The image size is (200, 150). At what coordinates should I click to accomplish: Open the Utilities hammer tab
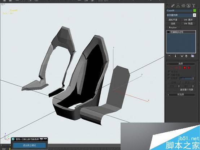(194, 6)
